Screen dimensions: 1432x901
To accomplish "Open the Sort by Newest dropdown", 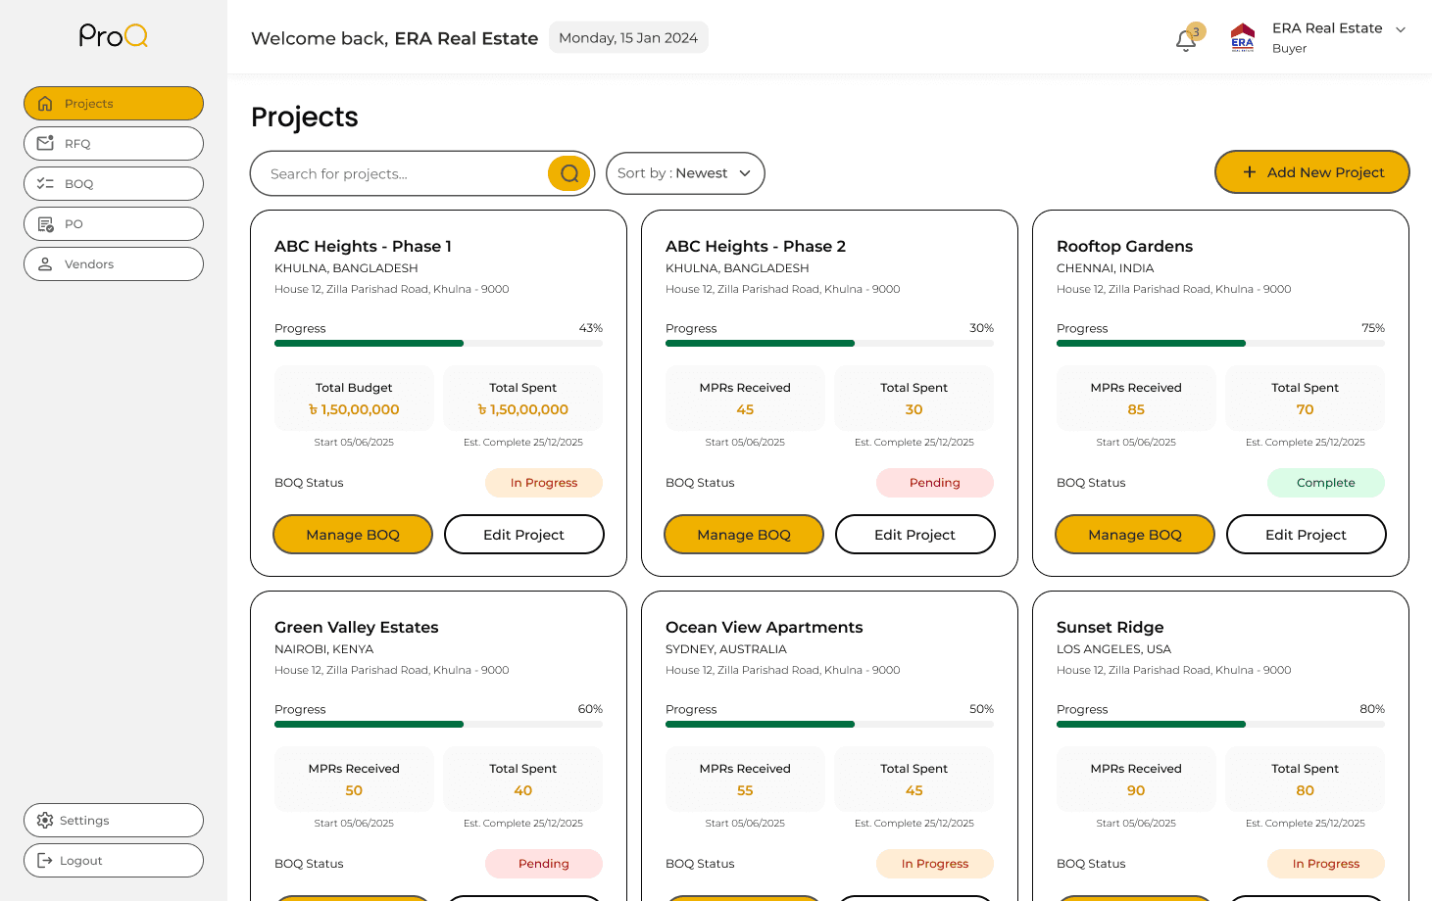I will coord(685,173).
